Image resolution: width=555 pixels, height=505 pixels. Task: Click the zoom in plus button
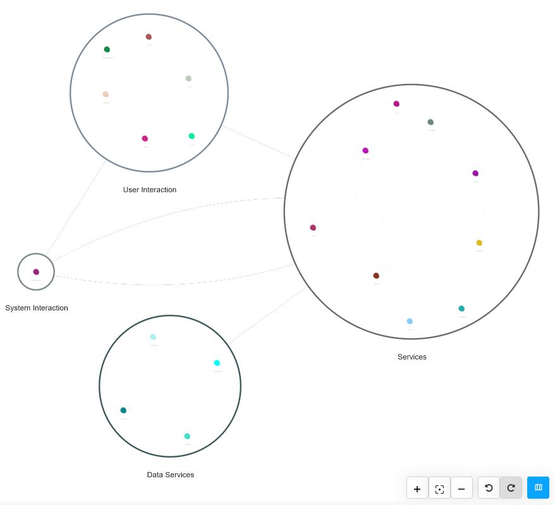[417, 489]
